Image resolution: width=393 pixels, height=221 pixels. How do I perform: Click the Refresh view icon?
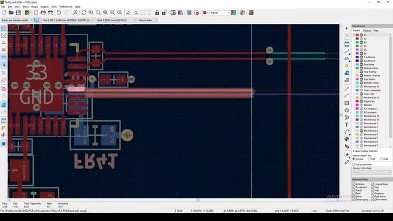pyautogui.click(x=84, y=12)
